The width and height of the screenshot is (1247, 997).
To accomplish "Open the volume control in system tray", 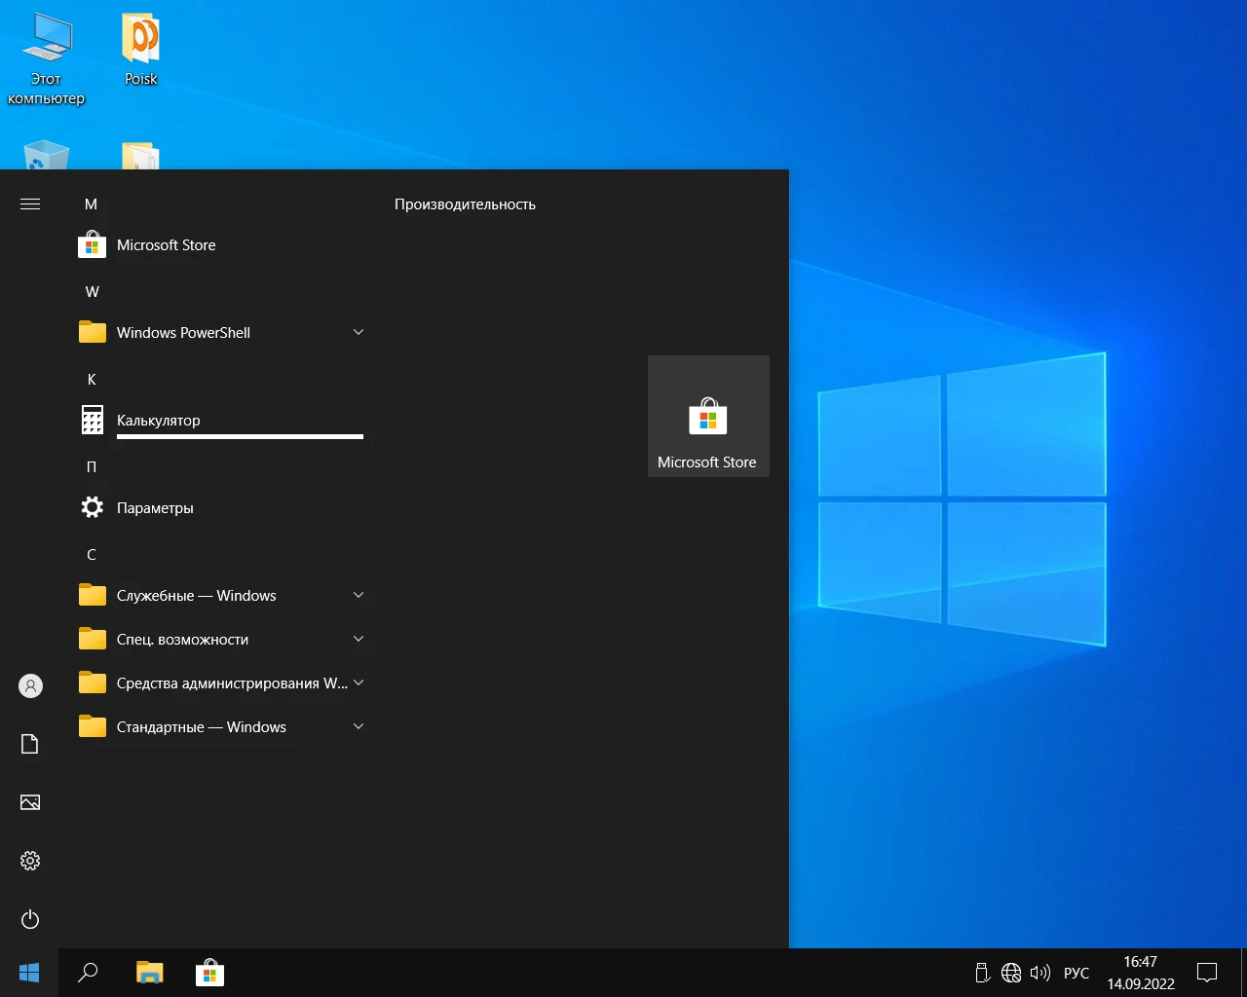I will pos(1039,973).
